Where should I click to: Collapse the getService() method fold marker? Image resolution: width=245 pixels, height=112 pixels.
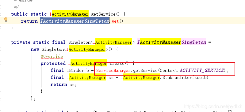[1, 14]
